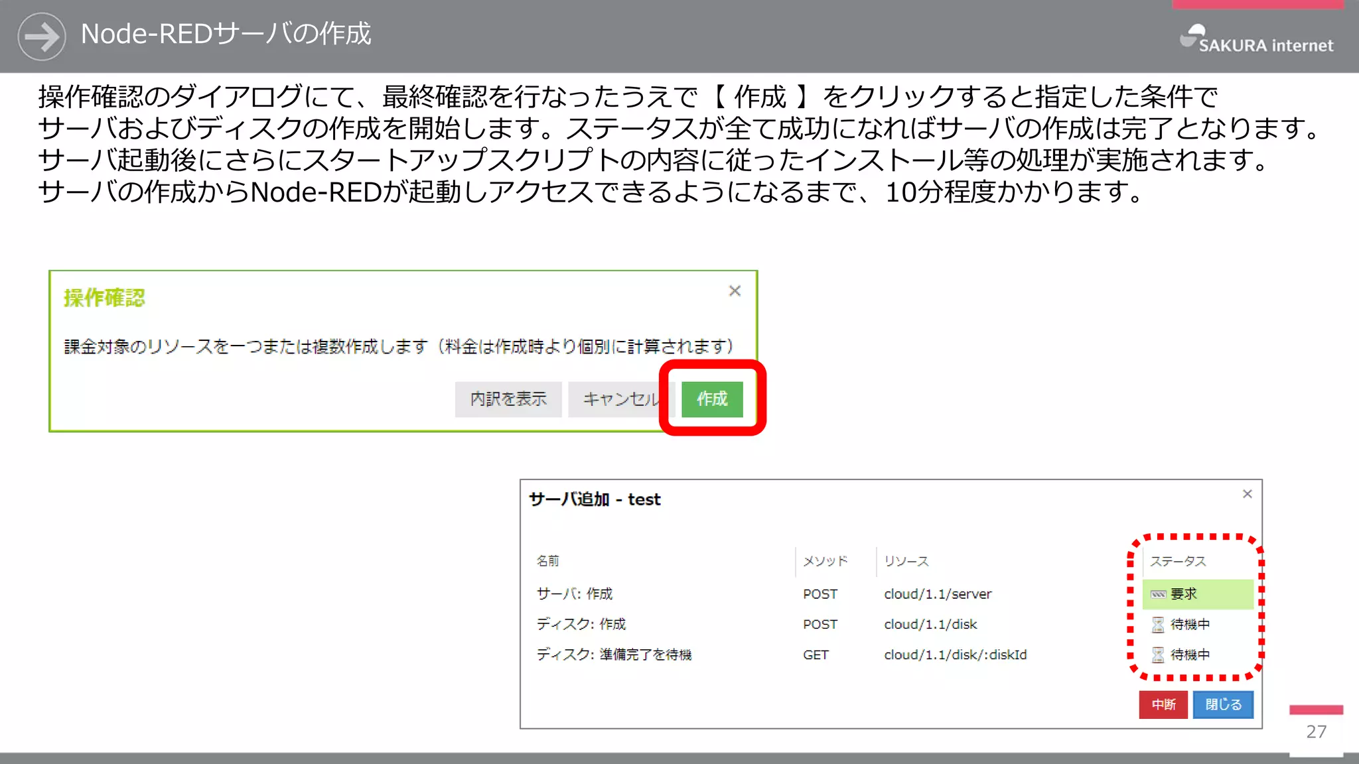Click cloud/1.1/server resource text
This screenshot has height=764, width=1359.
tap(938, 594)
